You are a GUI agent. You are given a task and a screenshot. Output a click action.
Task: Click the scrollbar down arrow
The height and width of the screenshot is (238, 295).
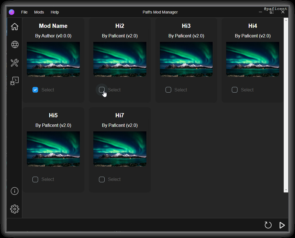click(x=286, y=190)
